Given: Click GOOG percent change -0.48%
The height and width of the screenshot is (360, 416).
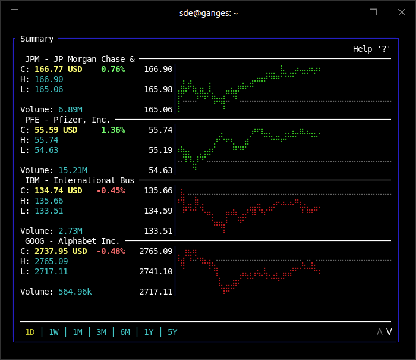Looking at the screenshot, I should pos(111,251).
